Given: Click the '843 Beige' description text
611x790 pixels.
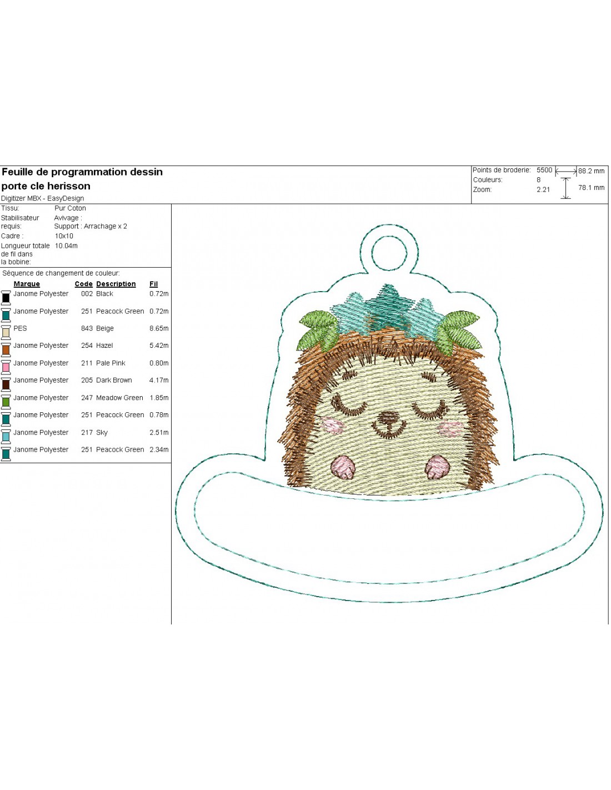Looking at the screenshot, I should [97, 328].
